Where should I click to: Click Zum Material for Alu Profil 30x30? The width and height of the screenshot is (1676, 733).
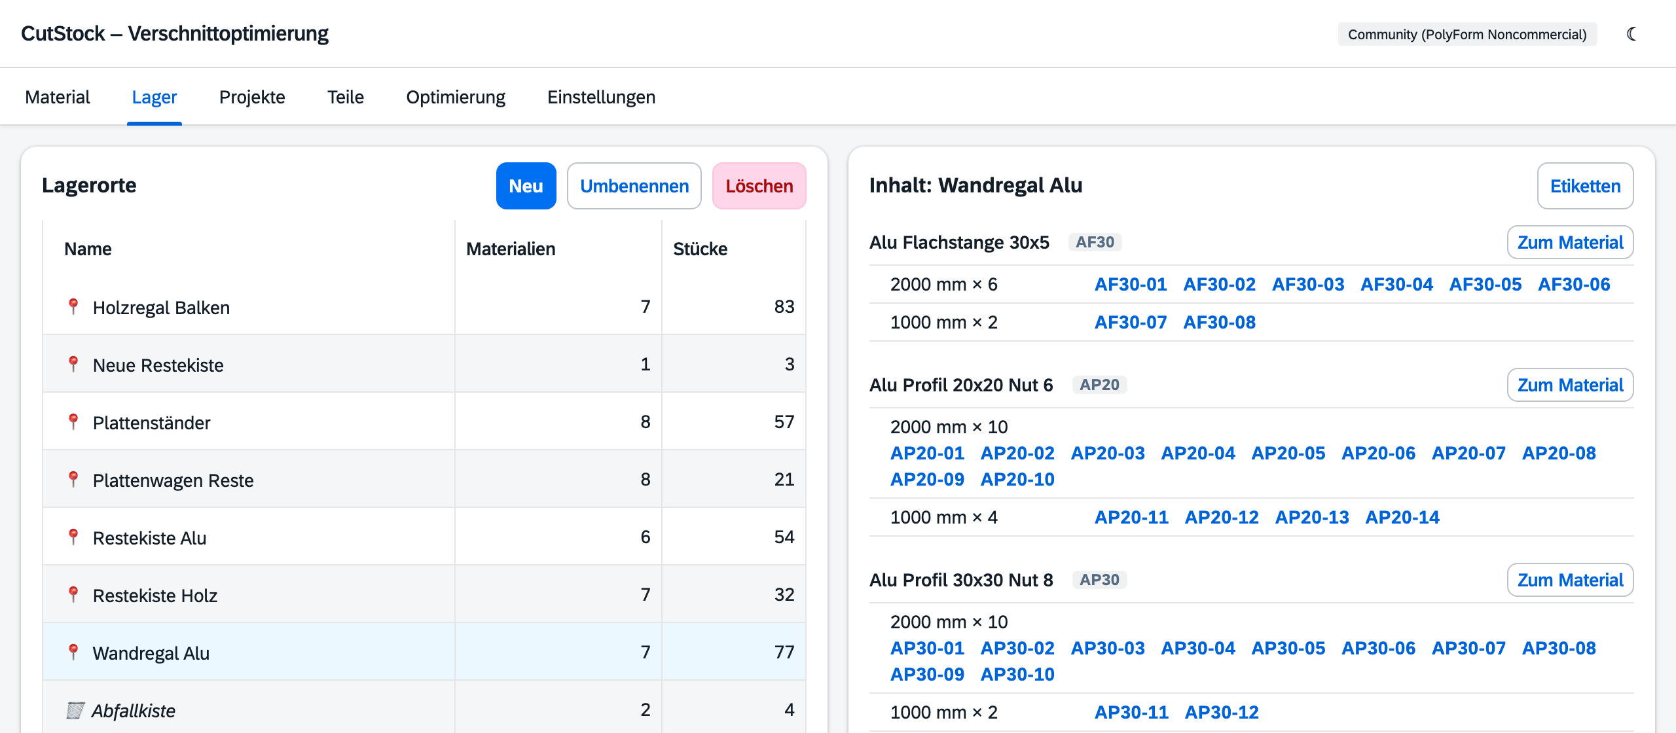pyautogui.click(x=1571, y=580)
